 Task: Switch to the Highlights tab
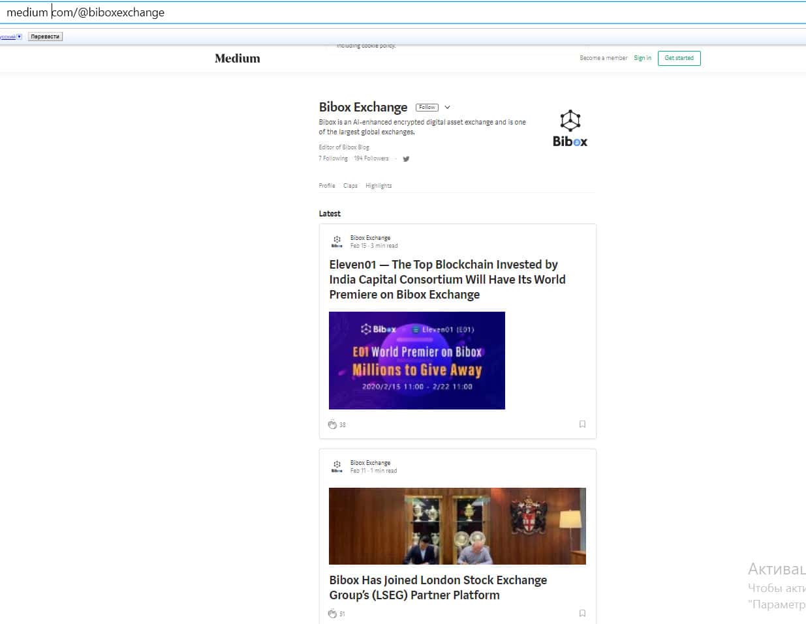[379, 186]
